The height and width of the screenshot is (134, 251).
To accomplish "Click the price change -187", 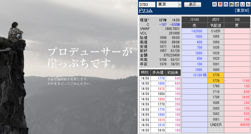I will pos(163,24).
